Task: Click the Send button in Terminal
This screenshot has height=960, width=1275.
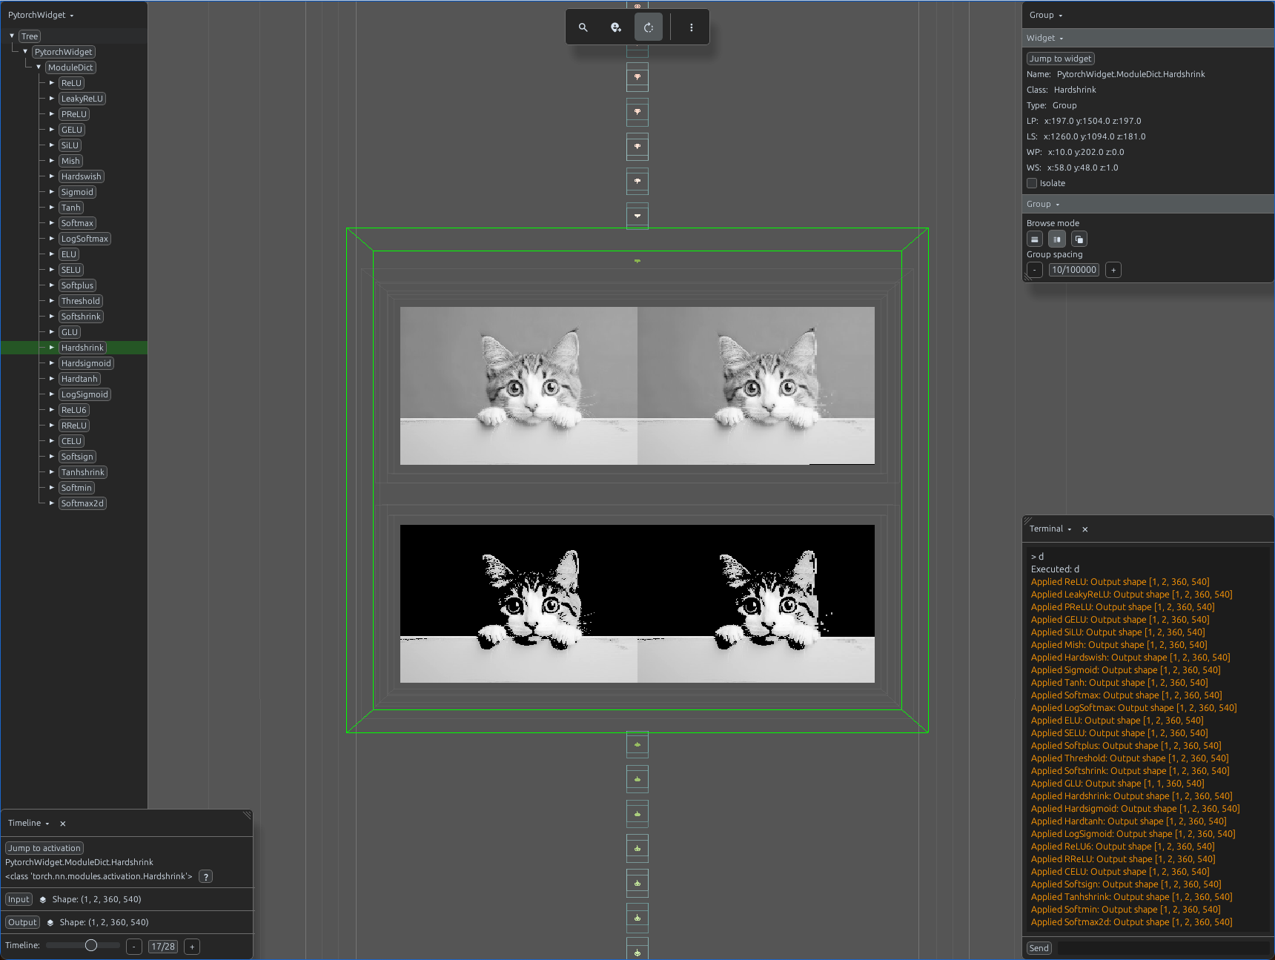Action: click(1039, 948)
